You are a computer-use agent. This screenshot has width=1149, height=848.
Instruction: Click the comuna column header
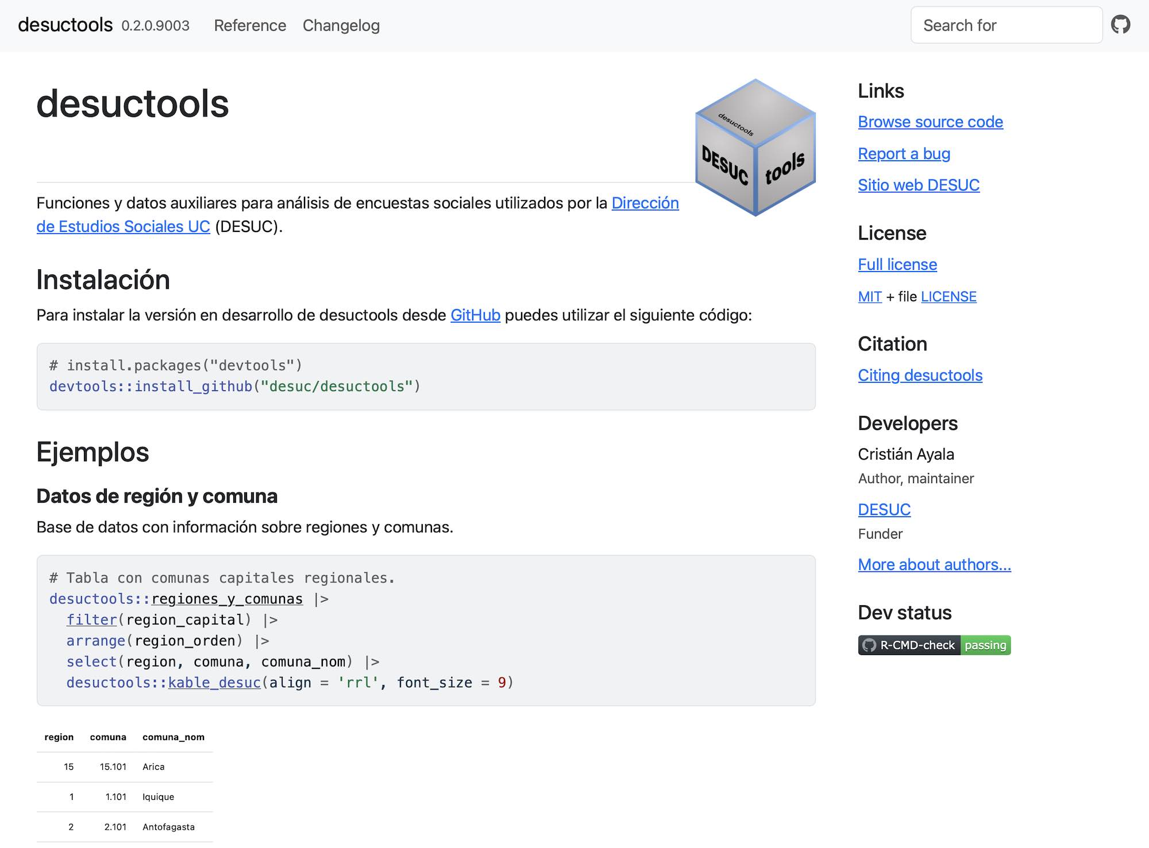[x=108, y=737]
